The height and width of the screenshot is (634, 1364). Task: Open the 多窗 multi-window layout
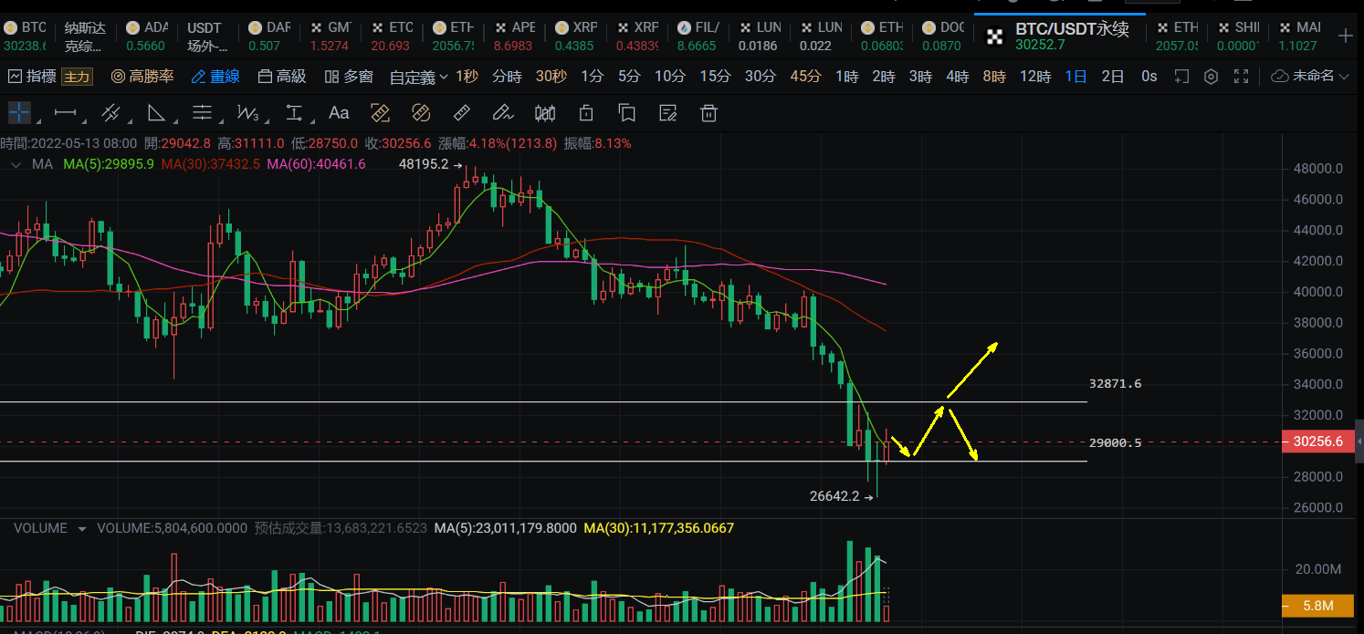[x=349, y=77]
